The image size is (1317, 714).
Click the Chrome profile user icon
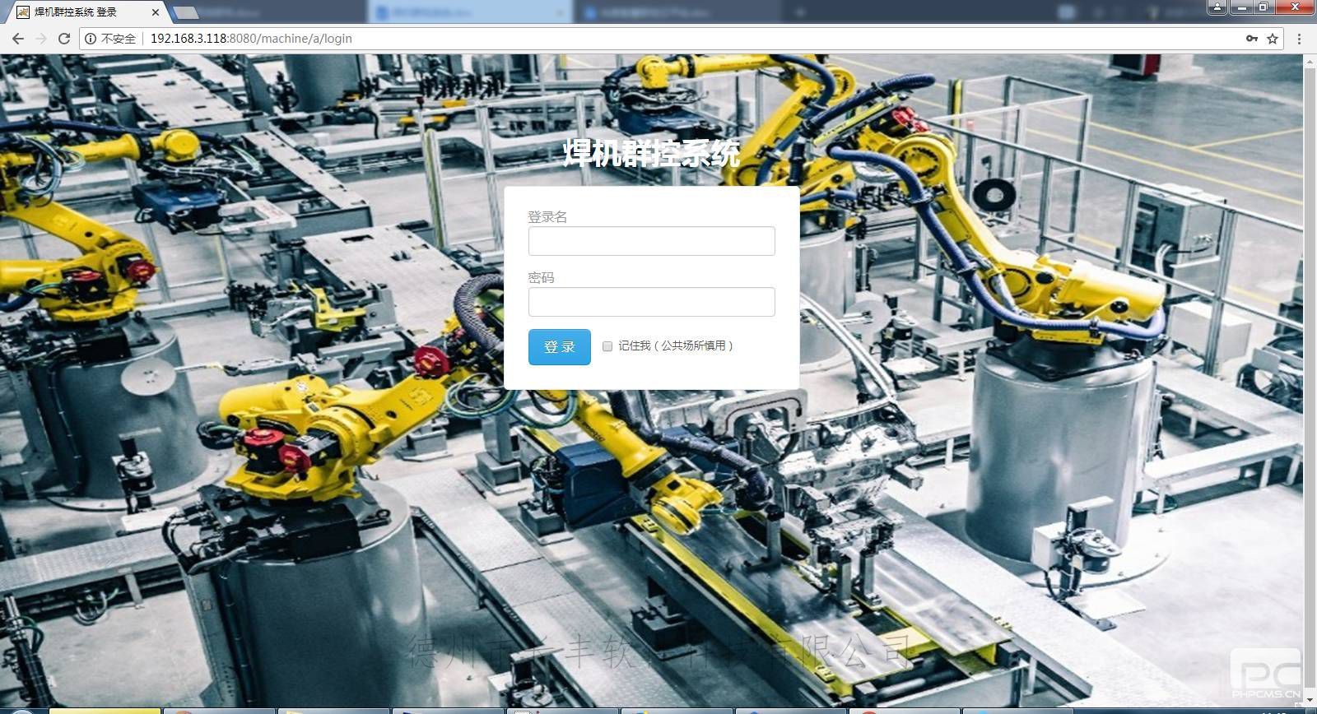pyautogui.click(x=1217, y=7)
